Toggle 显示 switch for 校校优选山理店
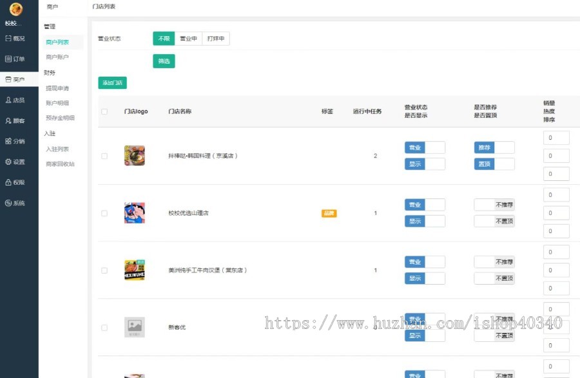 click(x=425, y=222)
